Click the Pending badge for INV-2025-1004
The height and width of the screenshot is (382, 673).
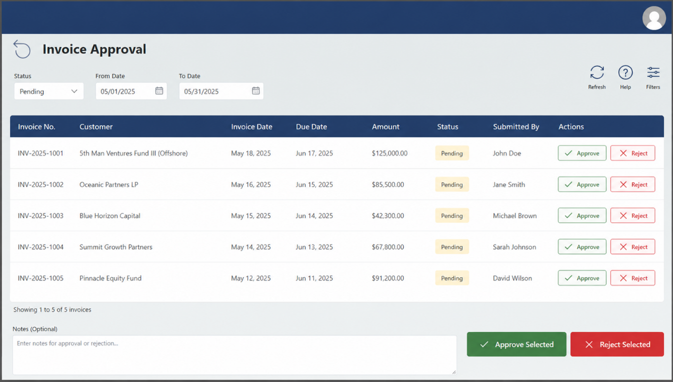coord(452,247)
